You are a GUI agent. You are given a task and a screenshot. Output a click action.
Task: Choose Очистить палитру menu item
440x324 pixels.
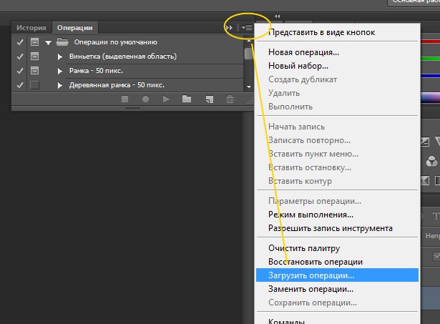click(337, 248)
